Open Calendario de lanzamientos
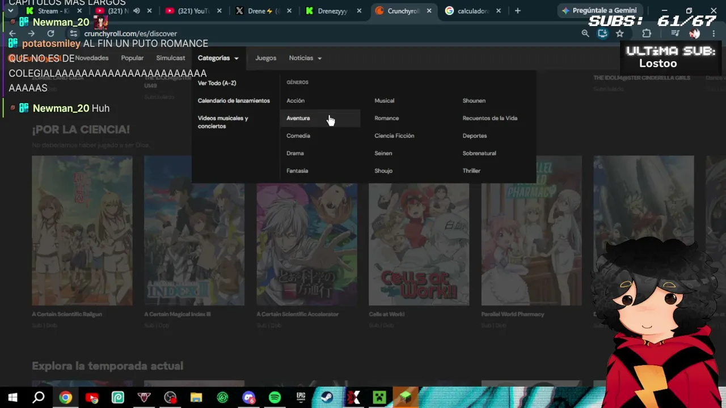 click(234, 100)
